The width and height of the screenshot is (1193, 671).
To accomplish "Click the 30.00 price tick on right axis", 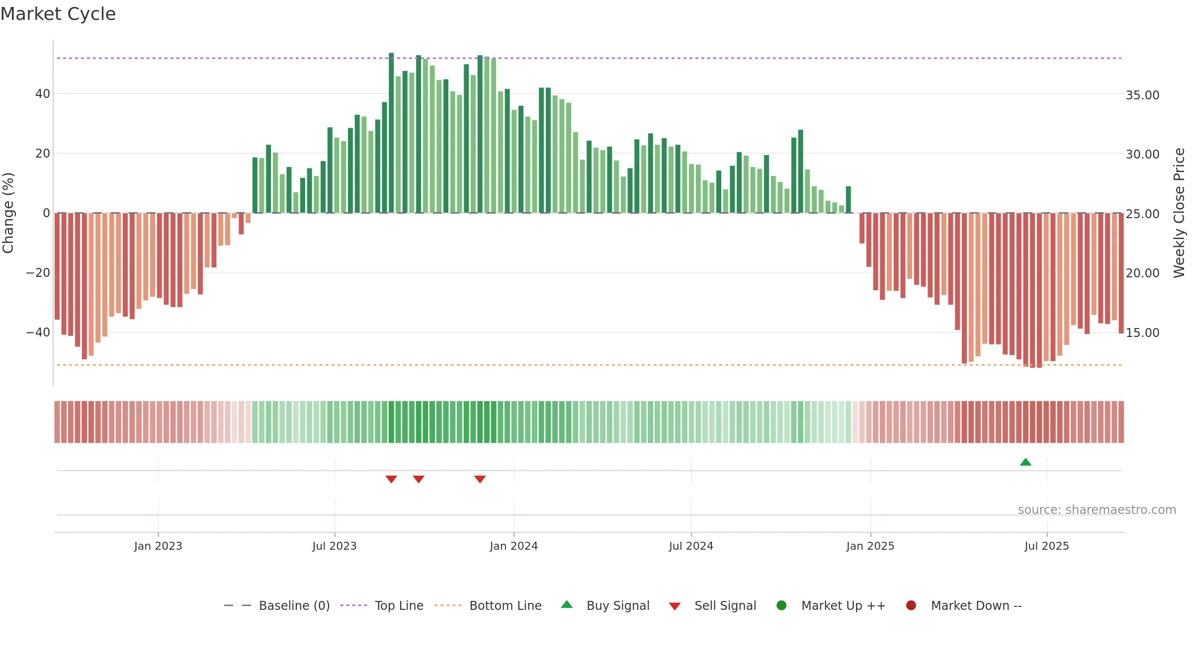I will click(1142, 155).
